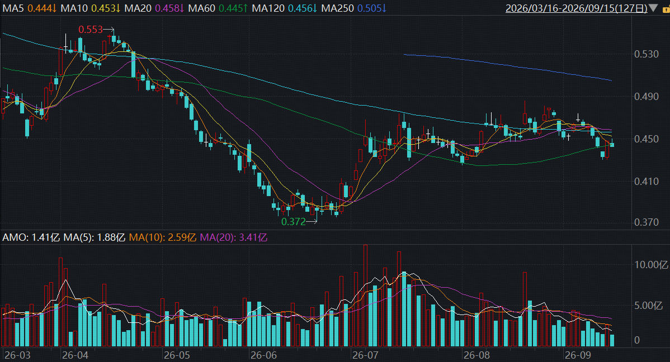Click the purple MA(20) 3.41亿 volume label
Screen dimensions: 670x362
234,237
